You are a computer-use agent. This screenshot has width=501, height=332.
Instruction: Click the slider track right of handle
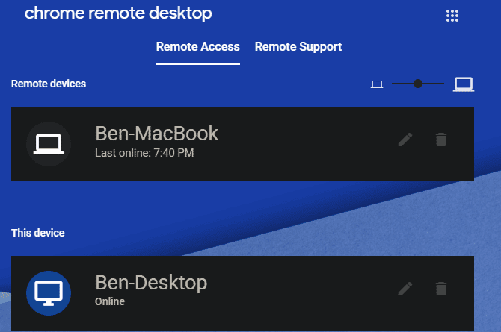tap(434, 84)
